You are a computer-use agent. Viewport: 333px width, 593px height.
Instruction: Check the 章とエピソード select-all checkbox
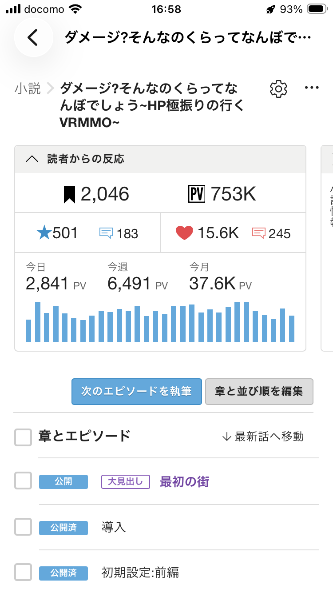(x=23, y=437)
